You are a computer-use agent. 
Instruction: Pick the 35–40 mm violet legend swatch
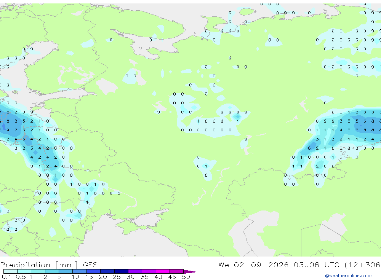pos(149,271)
